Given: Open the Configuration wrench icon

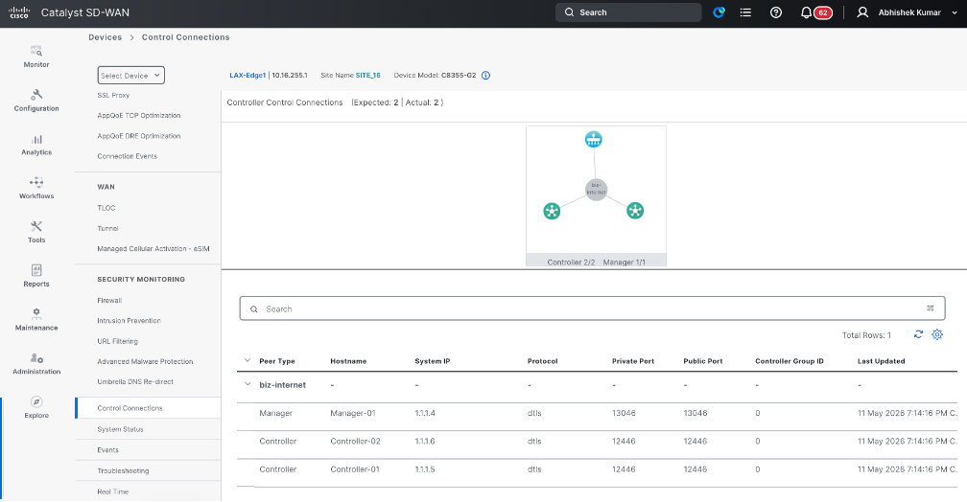Looking at the screenshot, I should (x=36, y=95).
